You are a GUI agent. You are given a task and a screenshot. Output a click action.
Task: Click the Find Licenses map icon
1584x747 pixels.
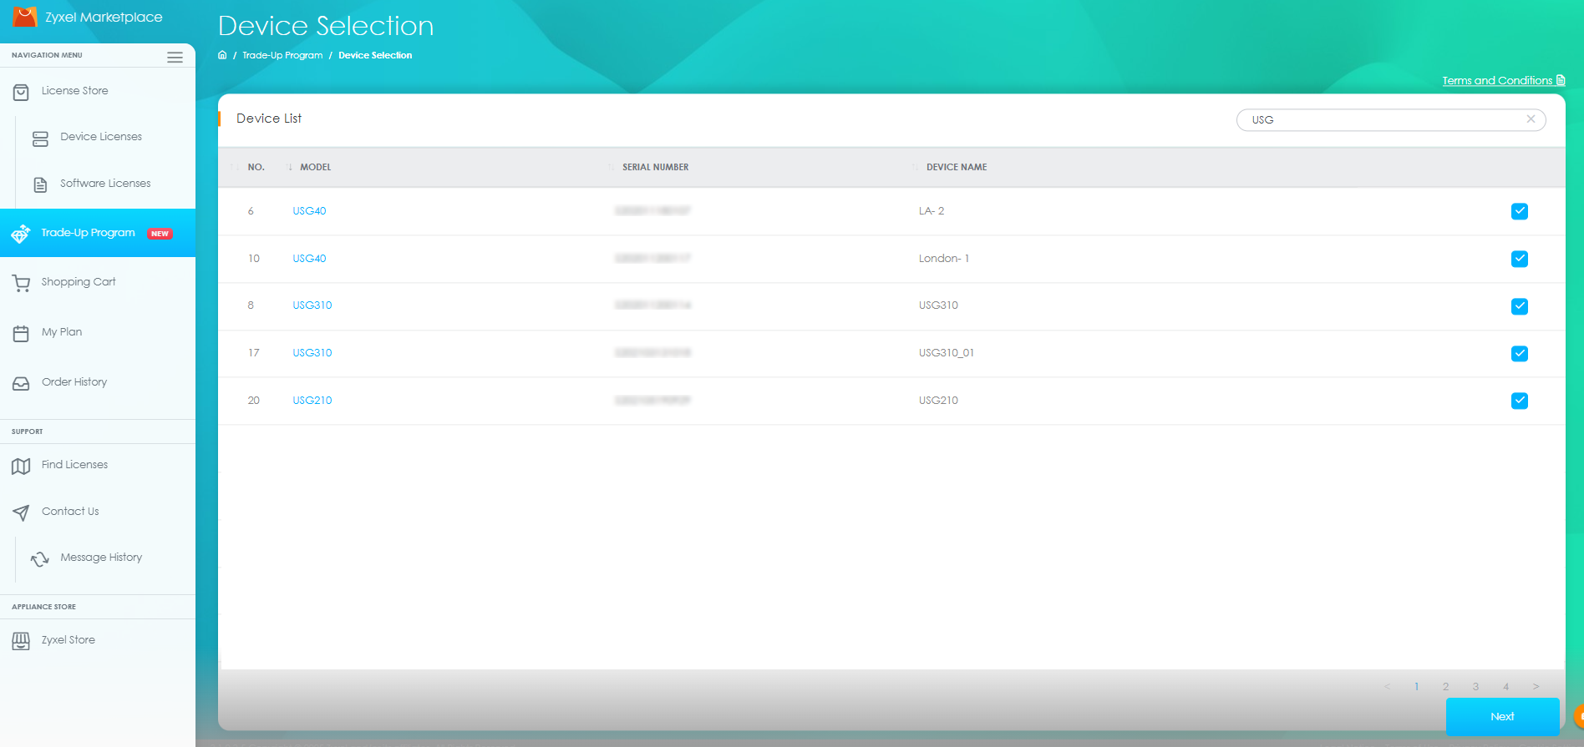(21, 467)
